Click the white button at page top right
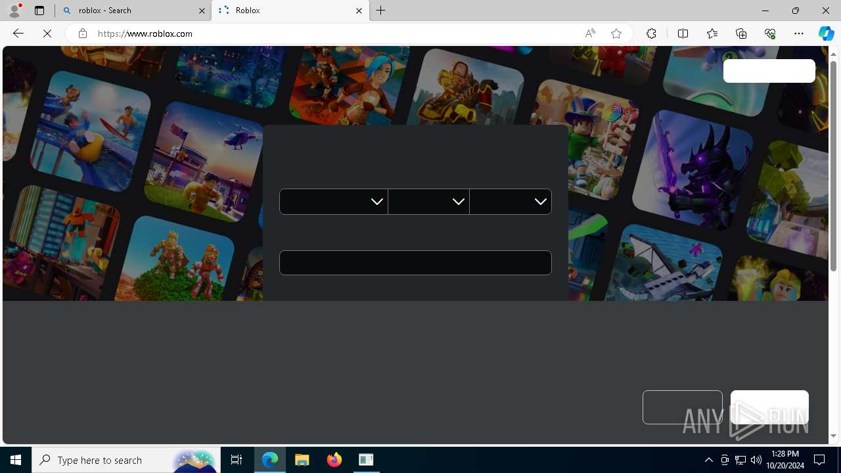This screenshot has width=841, height=473. [x=769, y=71]
